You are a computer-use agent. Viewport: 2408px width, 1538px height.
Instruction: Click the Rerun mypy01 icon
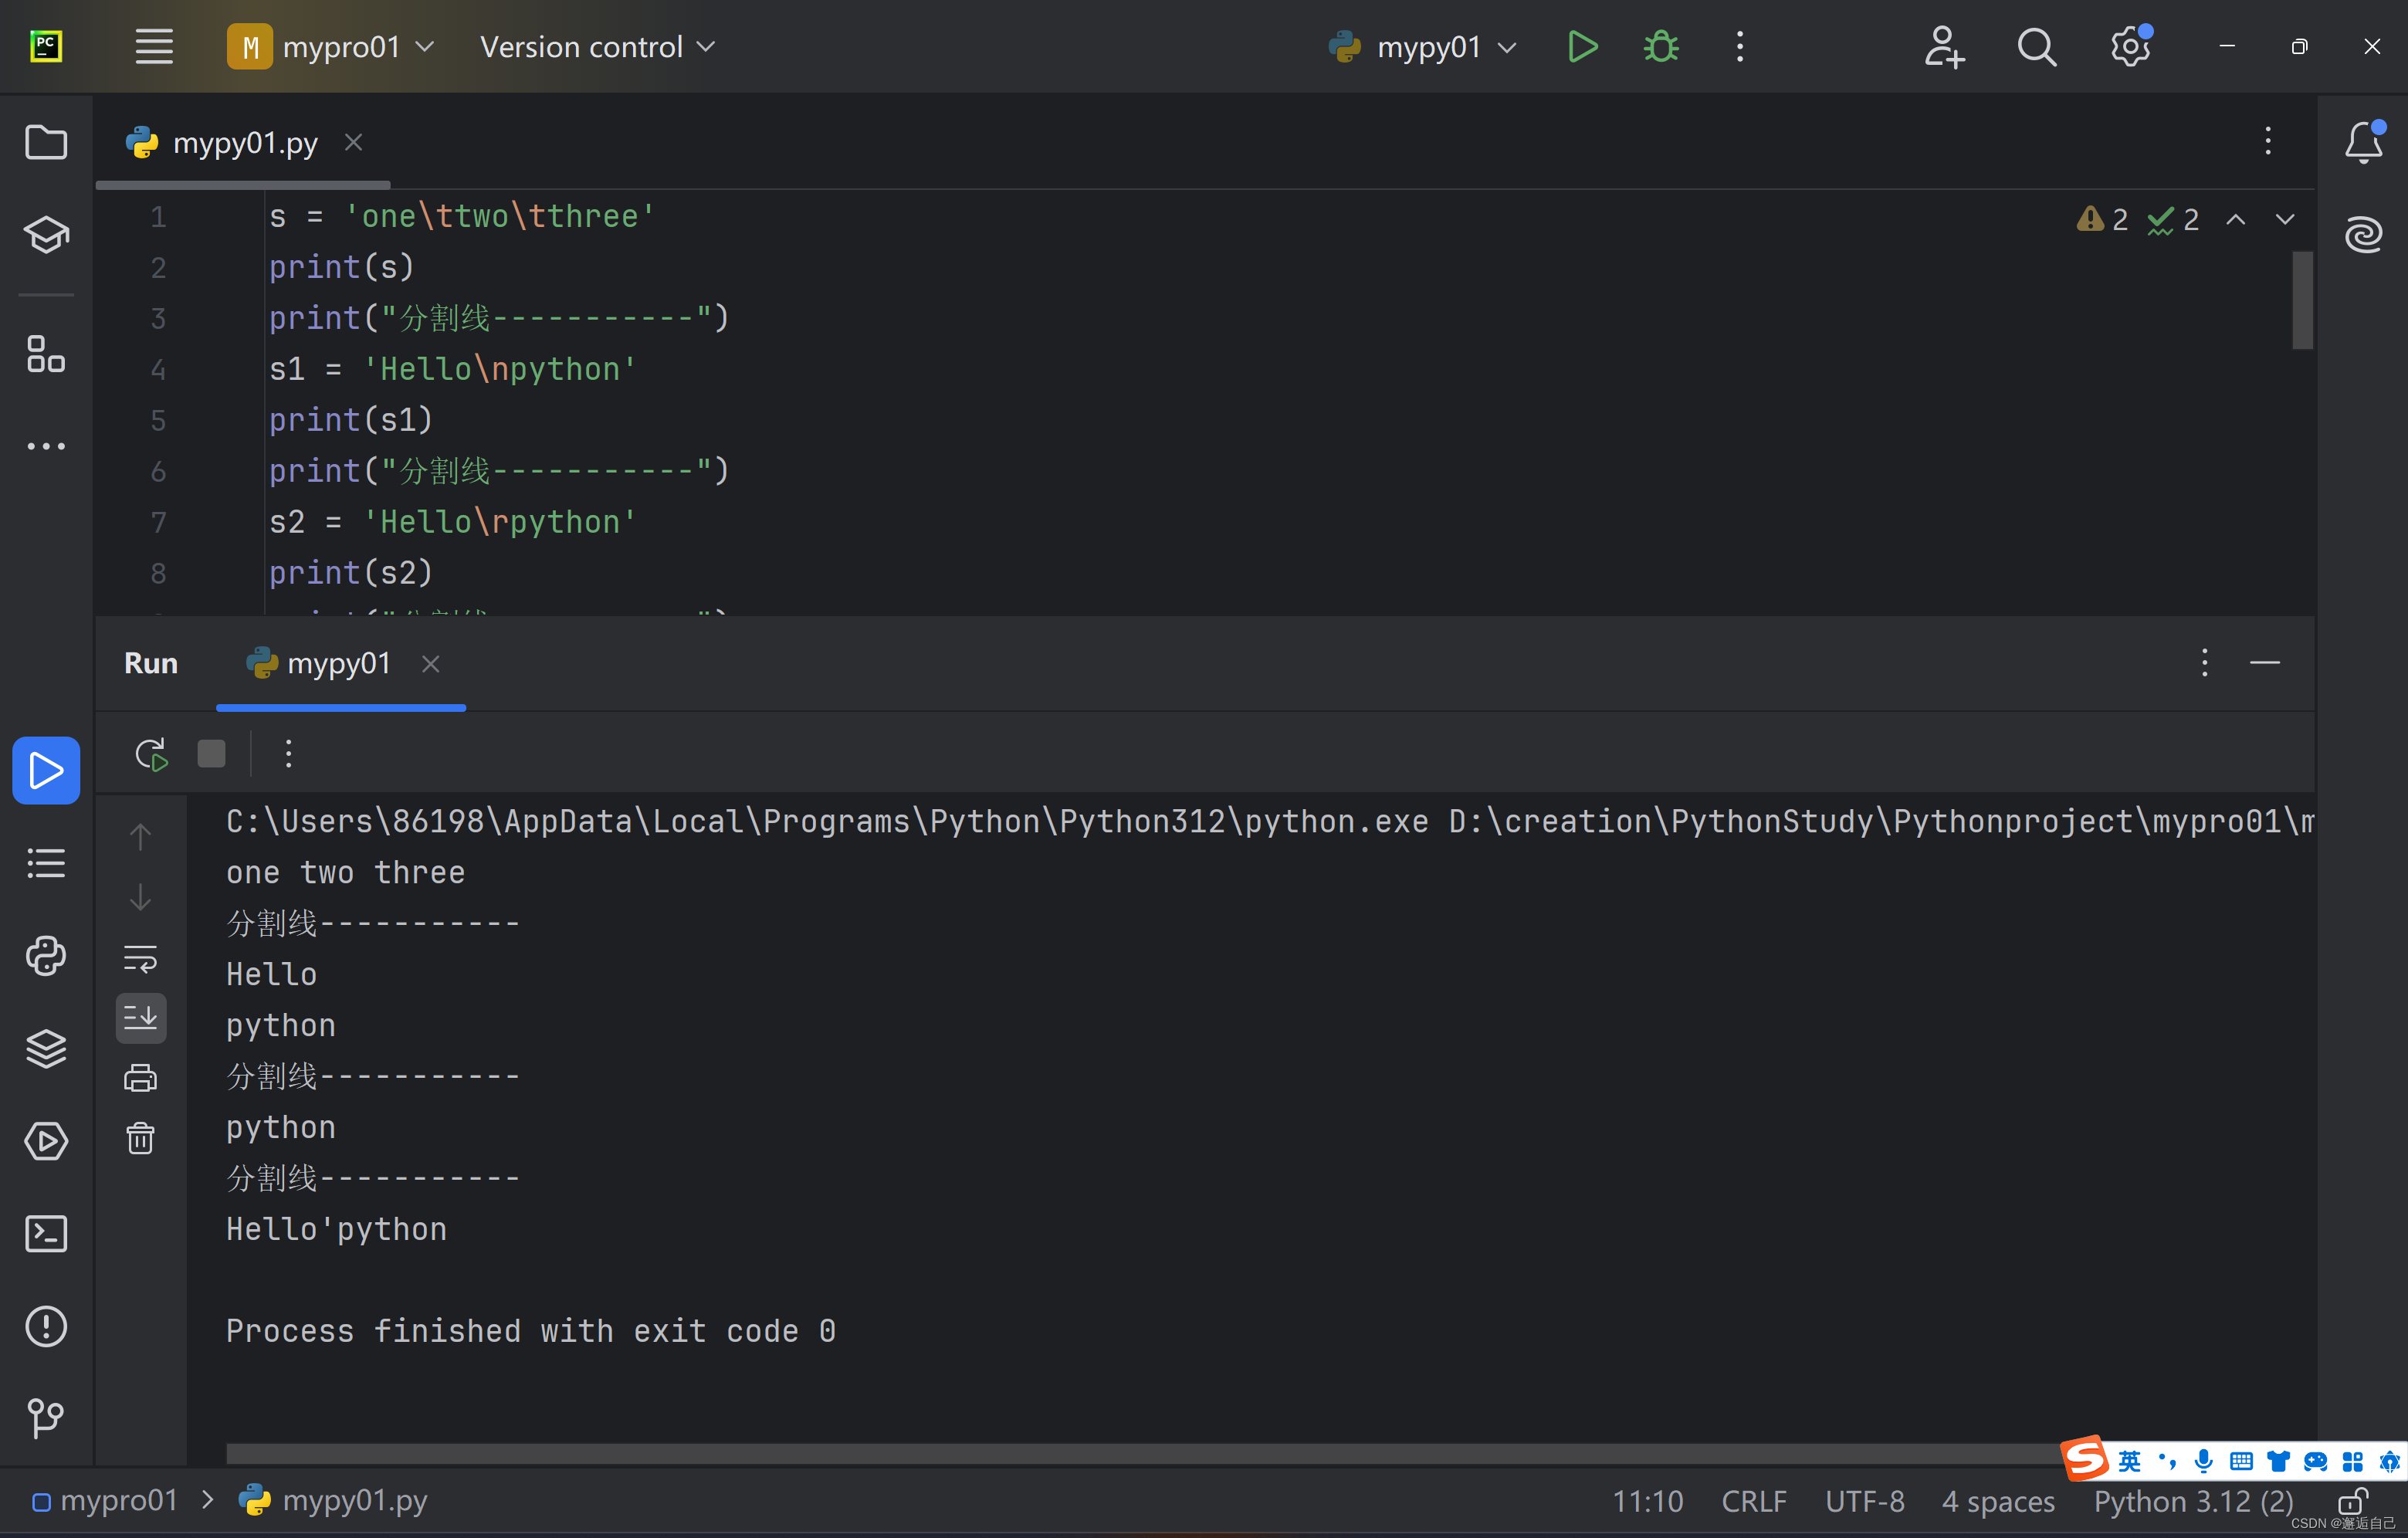(x=151, y=754)
